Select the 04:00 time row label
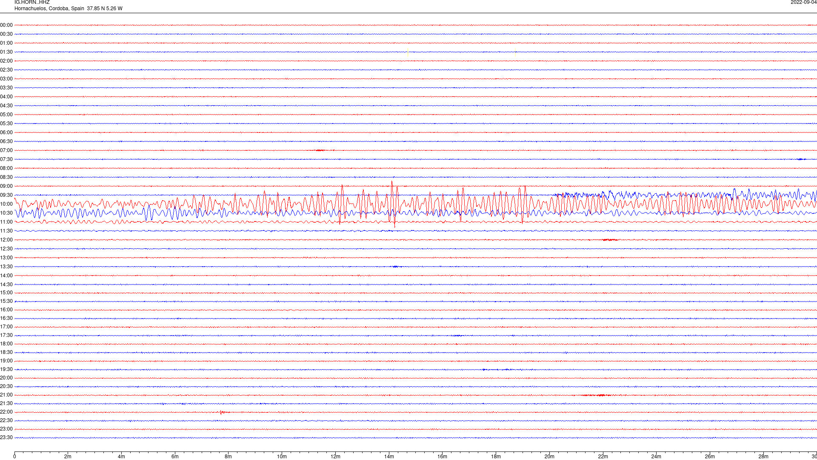817x460 pixels. pos(6,97)
